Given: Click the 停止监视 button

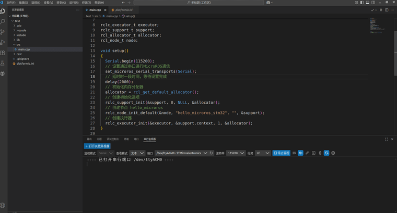Looking at the screenshot, I should tap(281, 153).
